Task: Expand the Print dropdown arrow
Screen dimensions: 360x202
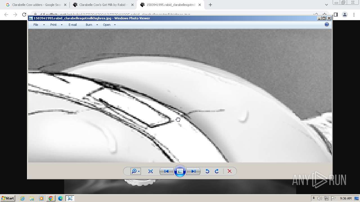Action: coord(62,25)
